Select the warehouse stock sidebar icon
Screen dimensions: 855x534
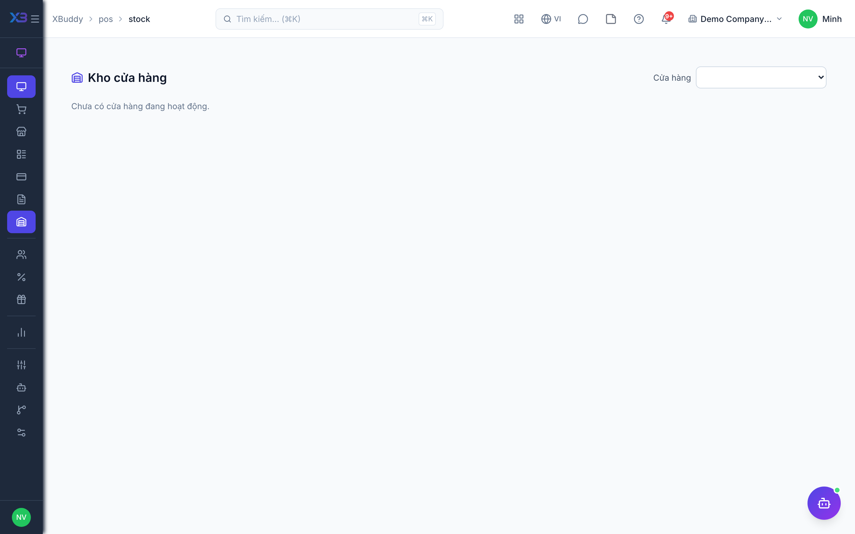click(21, 222)
